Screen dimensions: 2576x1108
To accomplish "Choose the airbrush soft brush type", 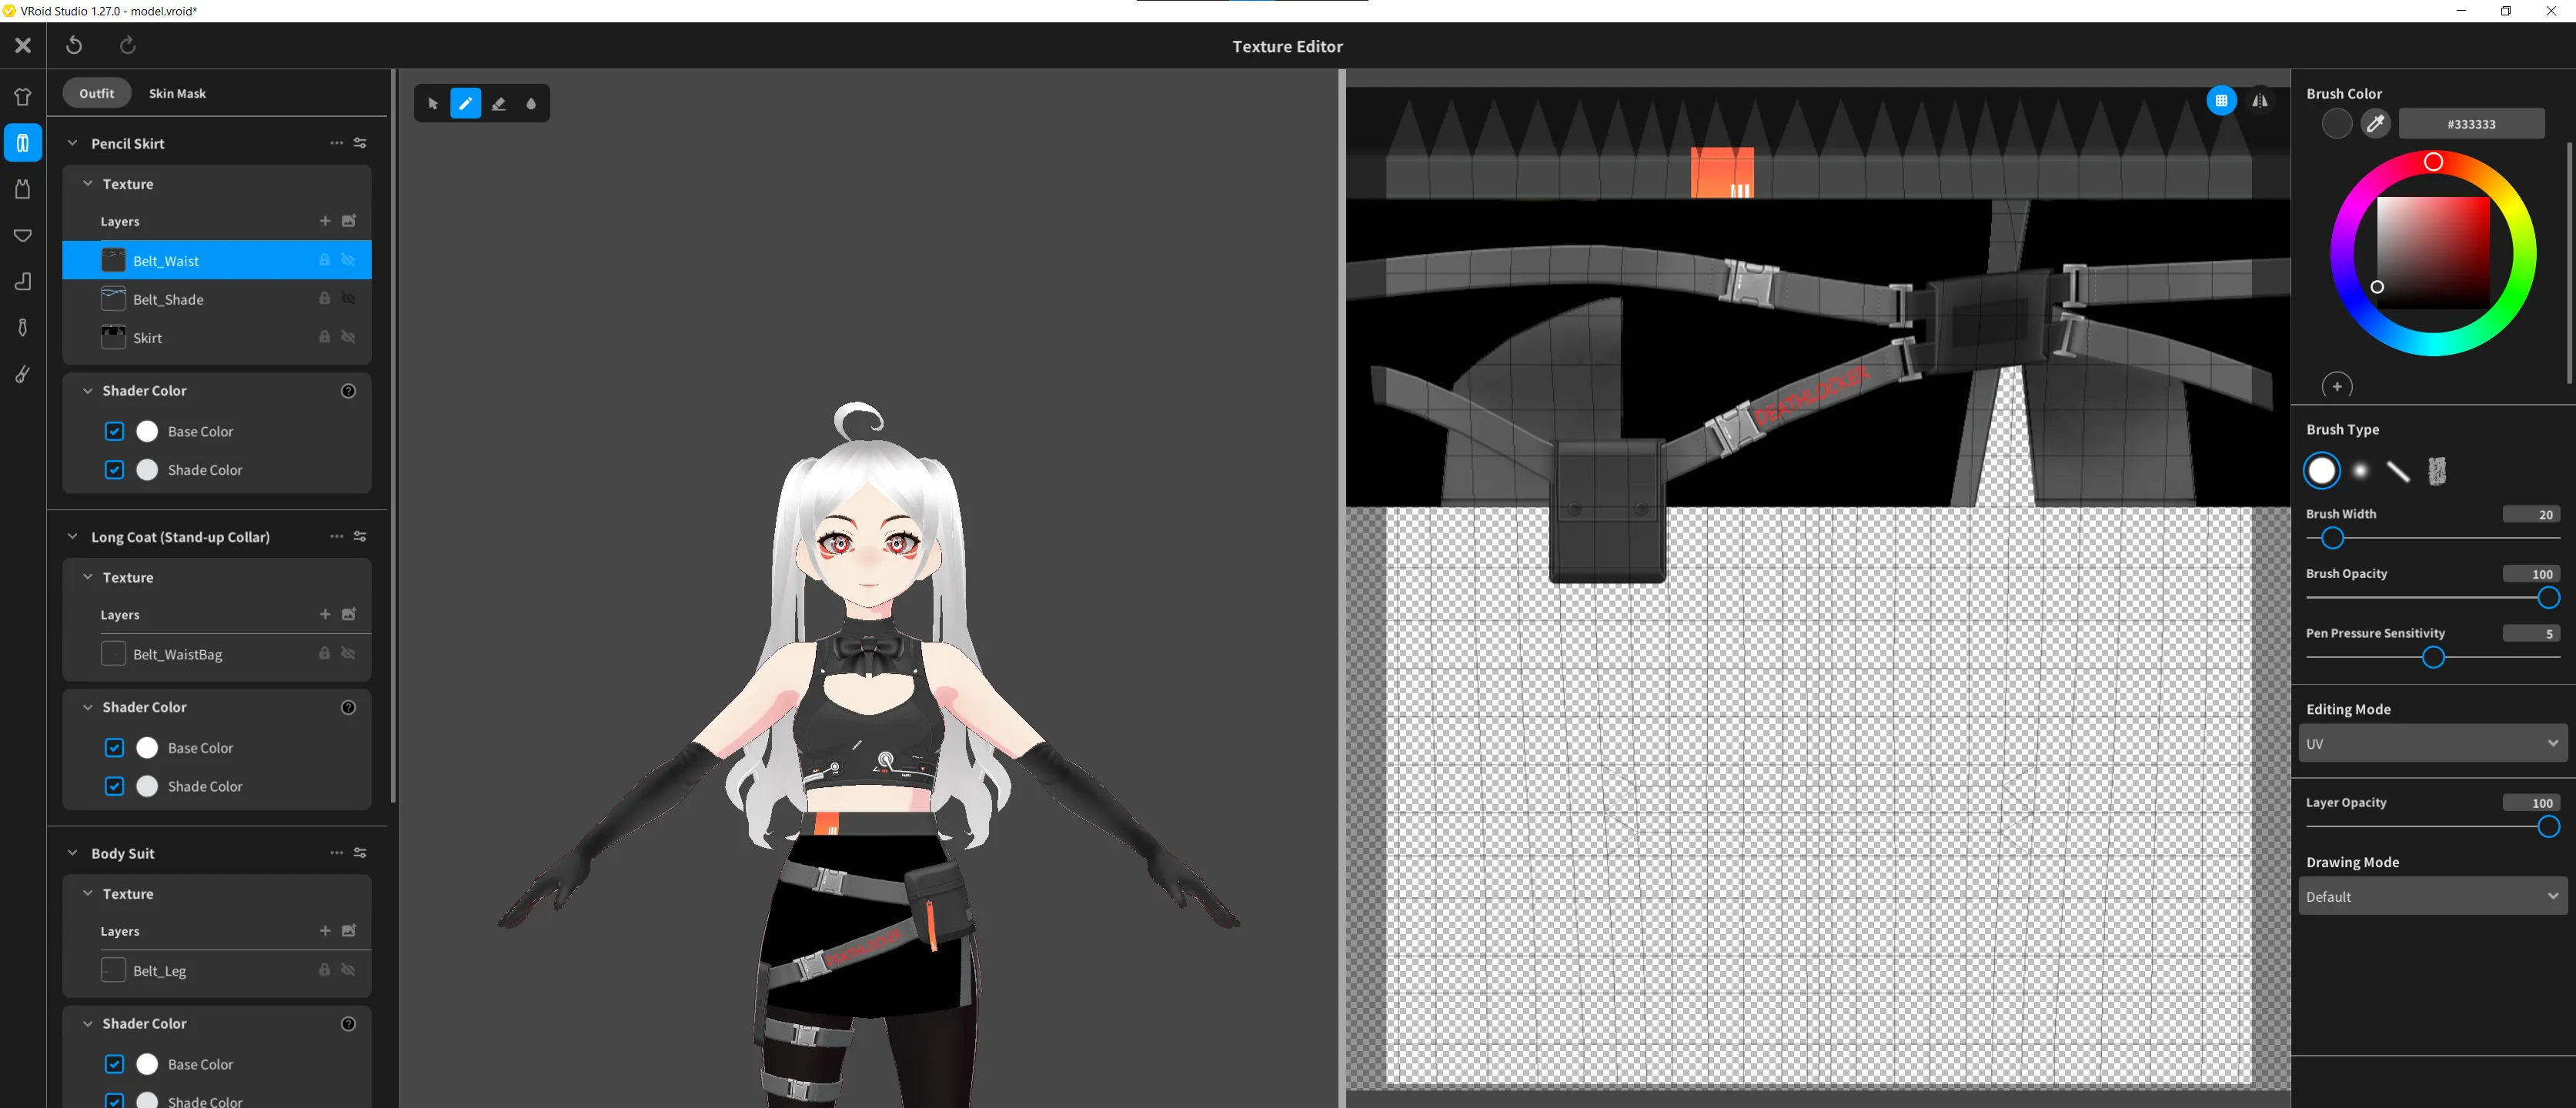I will click(2360, 471).
